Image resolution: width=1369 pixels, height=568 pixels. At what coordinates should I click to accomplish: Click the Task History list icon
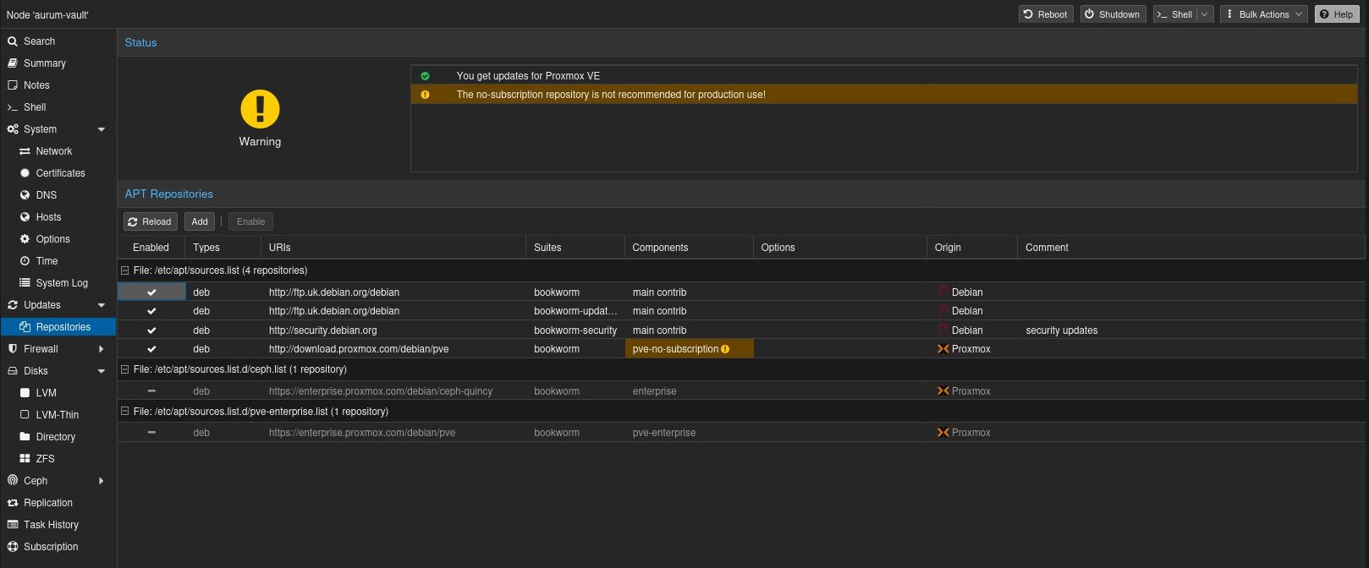pos(13,525)
